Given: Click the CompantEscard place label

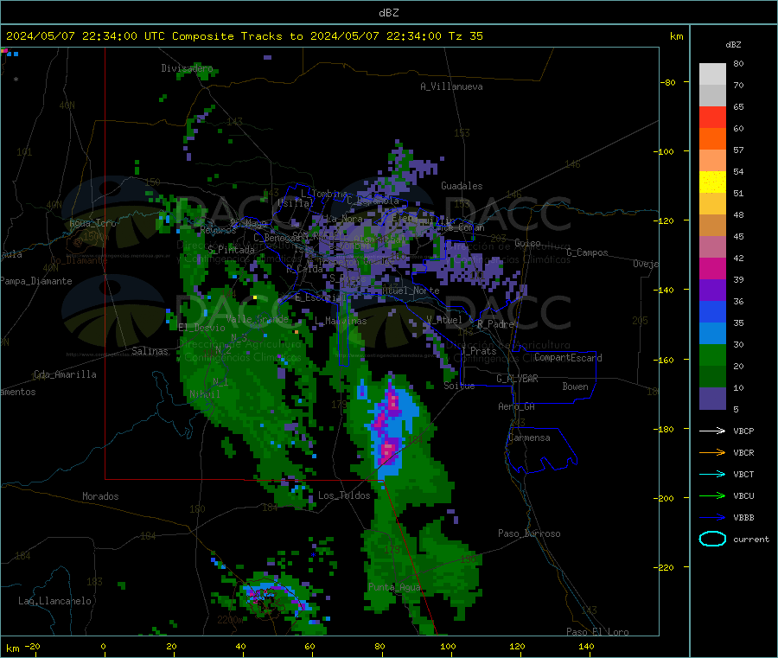Looking at the screenshot, I should [568, 358].
